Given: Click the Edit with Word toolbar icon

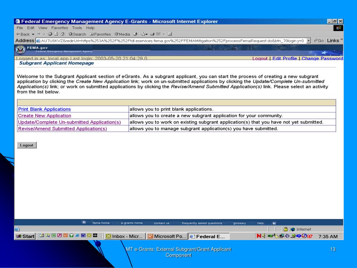Looking at the screenshot, I should click(159, 34).
